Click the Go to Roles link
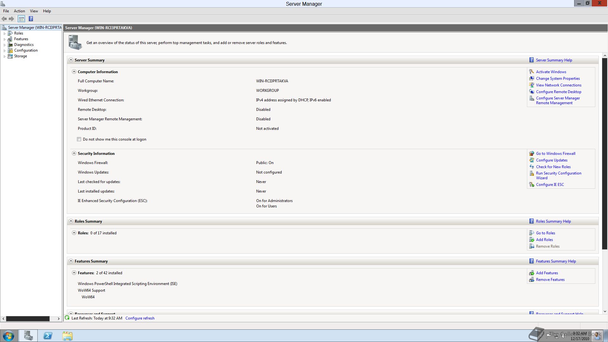The width and height of the screenshot is (608, 342). click(x=545, y=233)
